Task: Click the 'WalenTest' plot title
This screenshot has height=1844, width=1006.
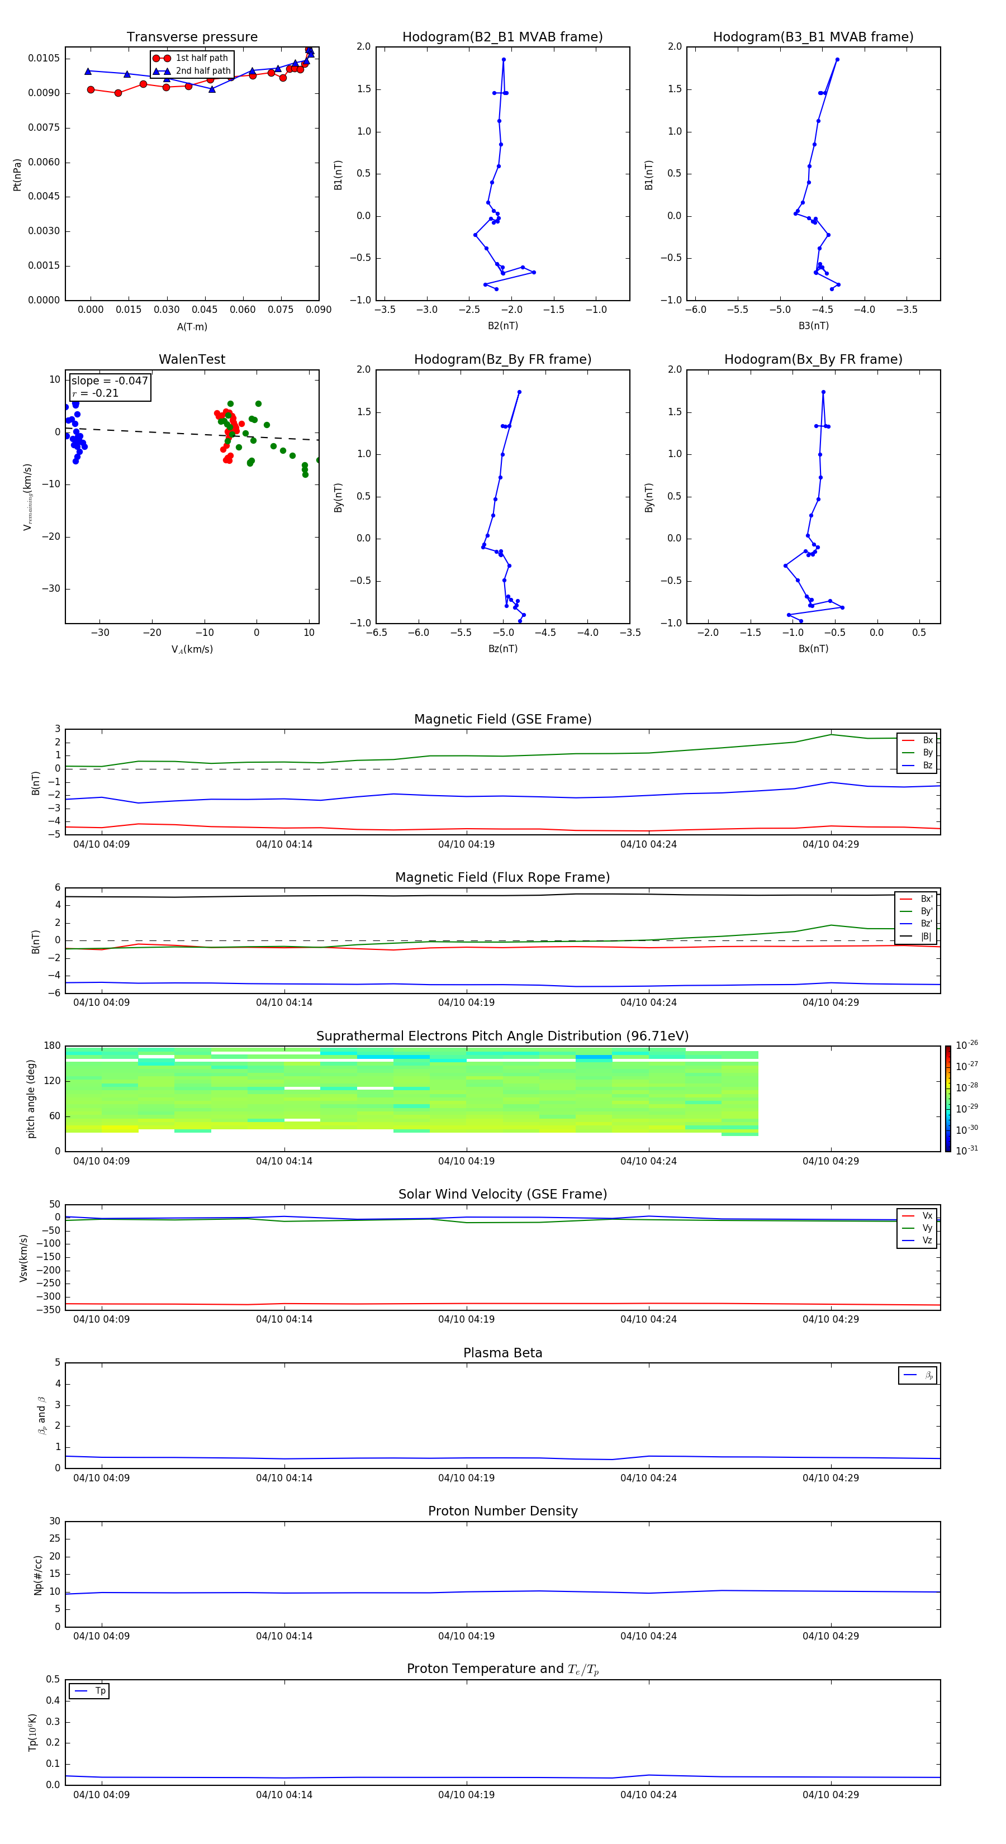Action: tap(192, 359)
